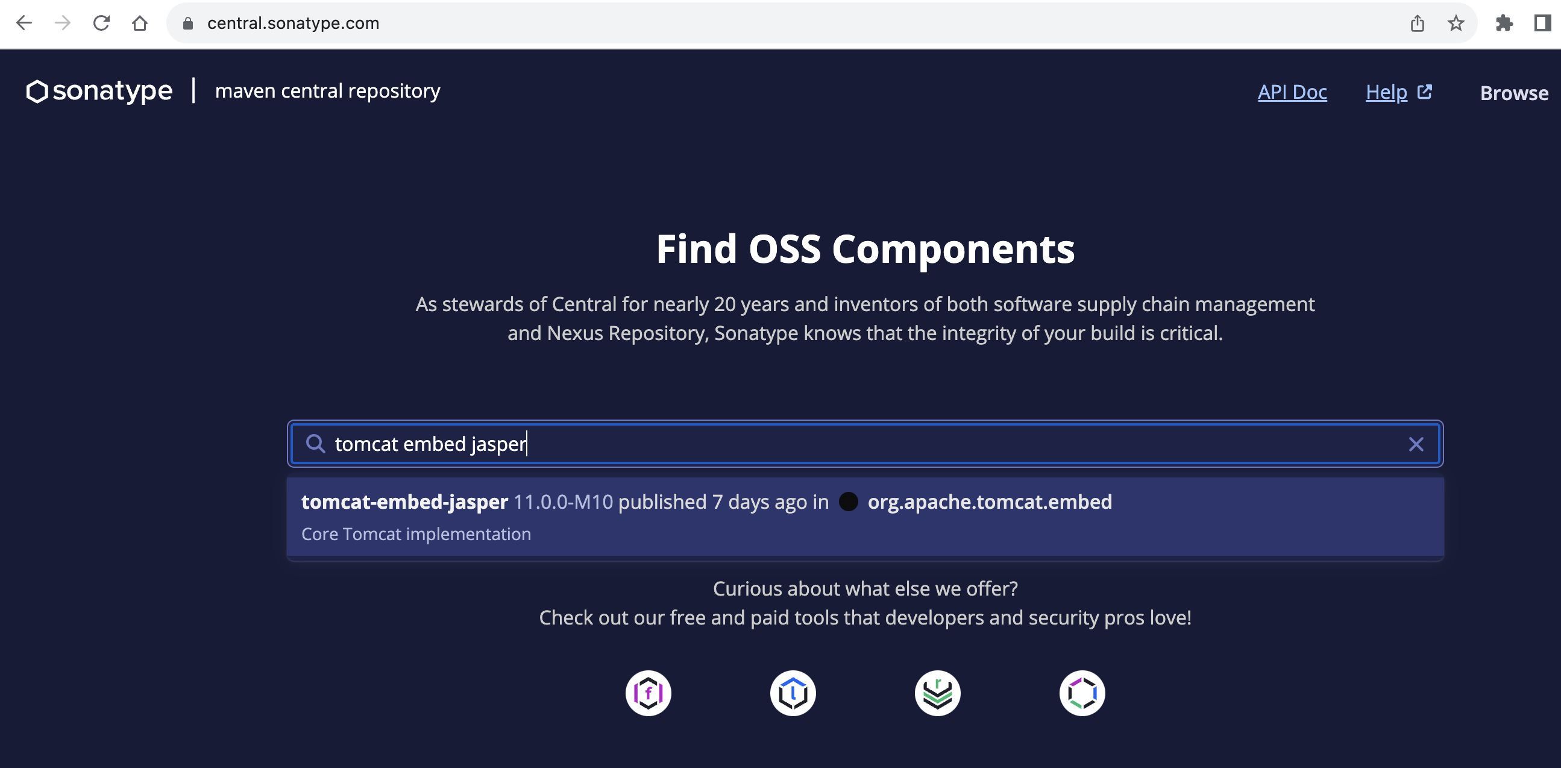Image resolution: width=1561 pixels, height=768 pixels.
Task: Open the green 'r' Repository product icon
Action: (x=937, y=693)
